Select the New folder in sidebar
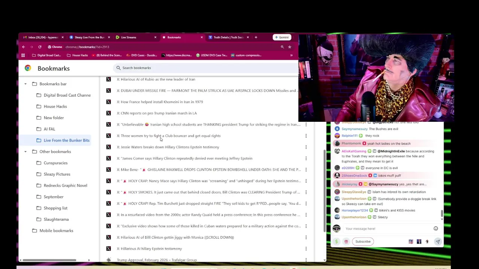Viewport: 479px width, 269px height. coord(50,118)
